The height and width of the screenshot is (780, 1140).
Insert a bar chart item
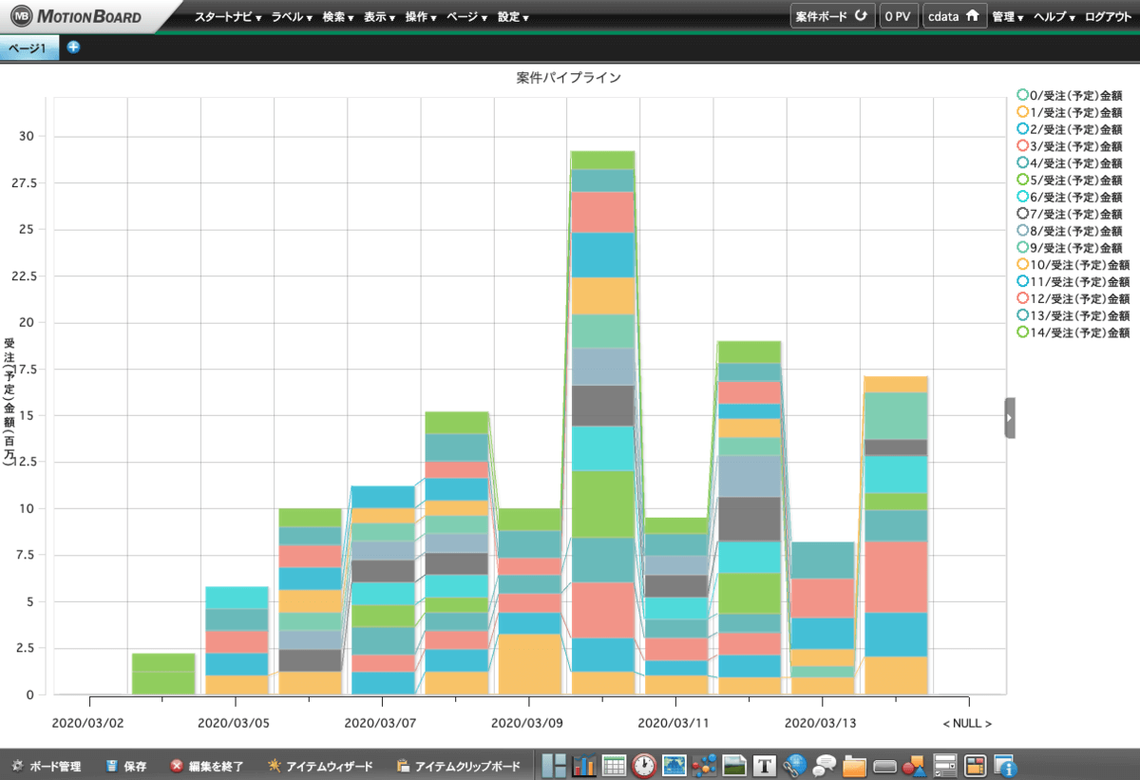pyautogui.click(x=584, y=765)
